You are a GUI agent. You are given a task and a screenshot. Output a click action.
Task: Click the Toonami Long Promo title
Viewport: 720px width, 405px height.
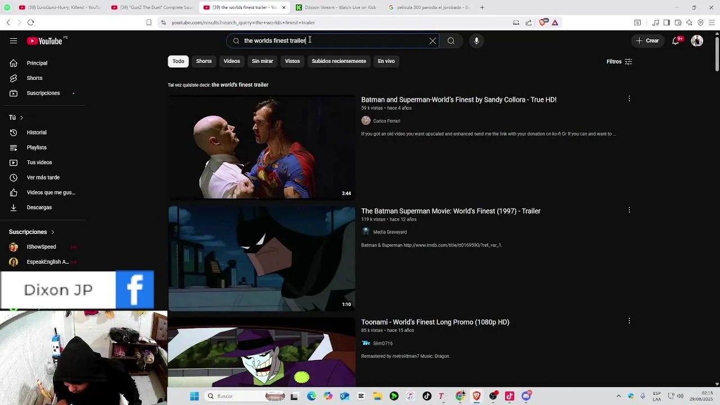tap(435, 322)
